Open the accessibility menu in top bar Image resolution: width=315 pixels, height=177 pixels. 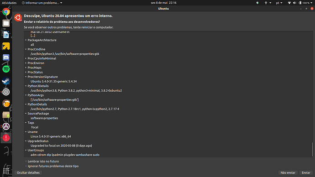point(268,3)
